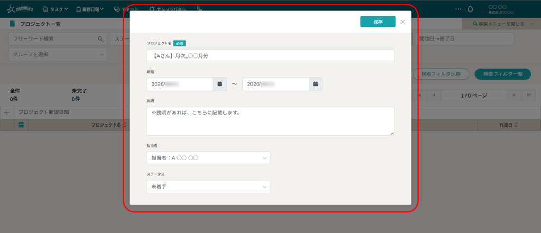Click the 検索フィルタ保存 button

click(441, 74)
